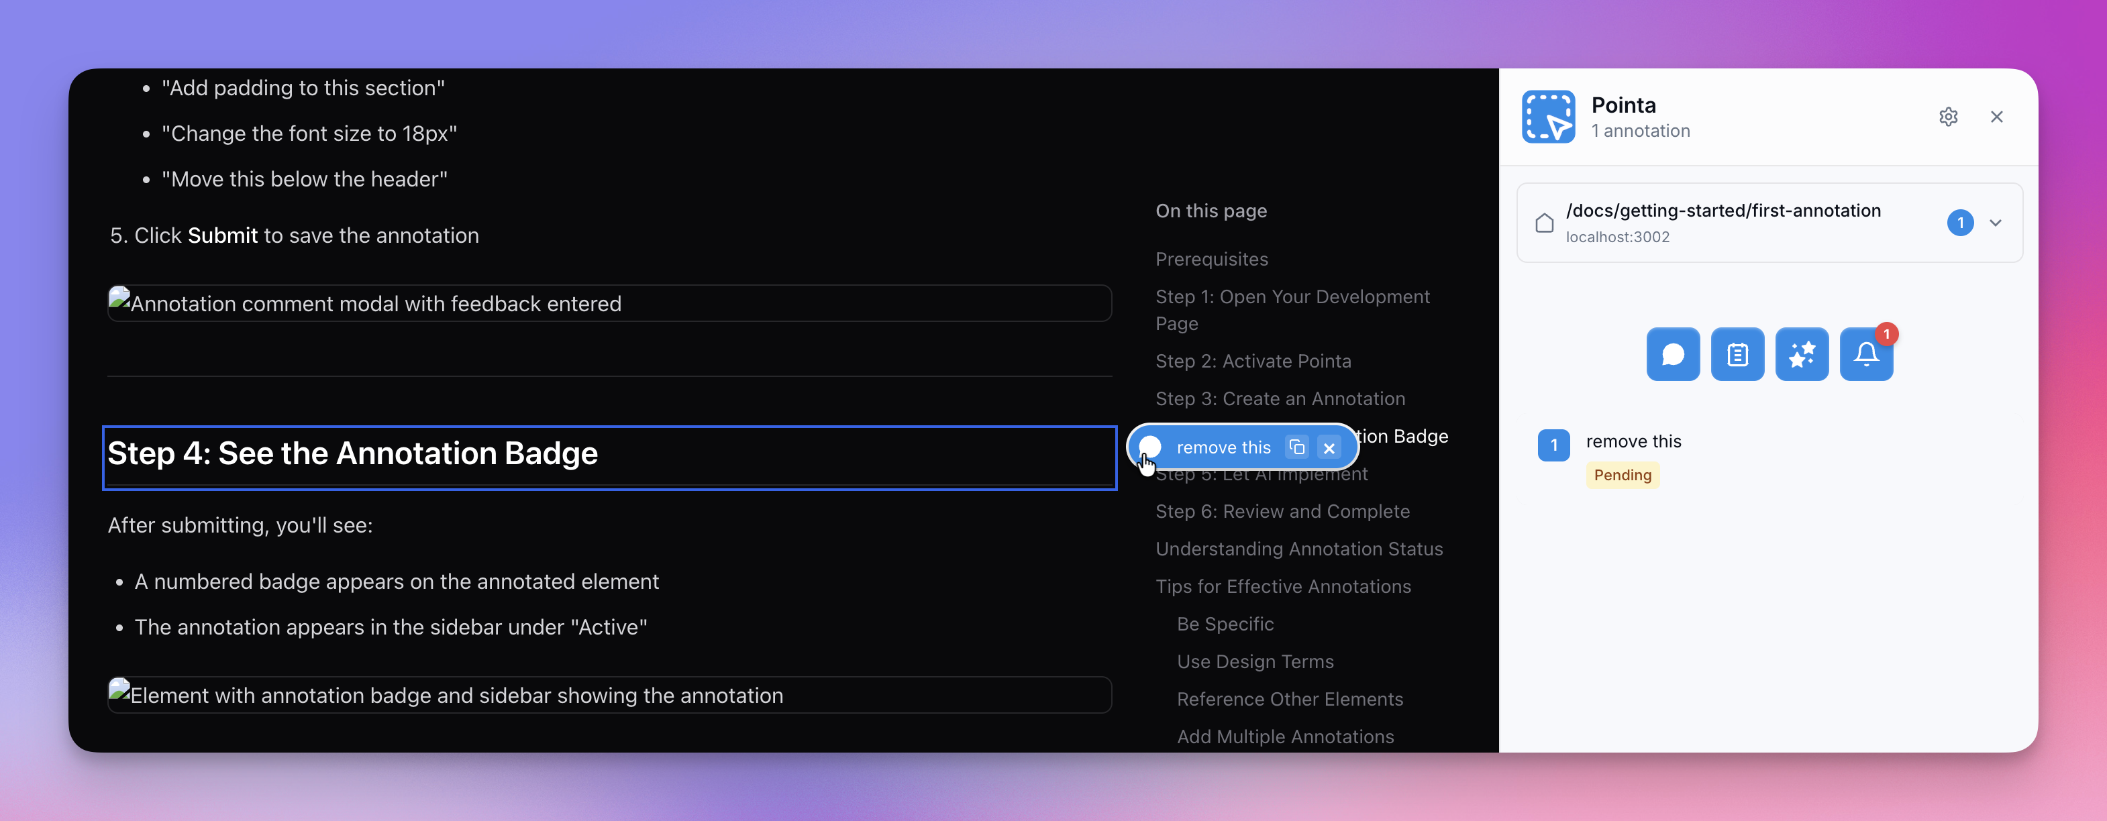This screenshot has width=2107, height=821.
Task: Select the Use Design Terms subsection link
Action: (1255, 661)
